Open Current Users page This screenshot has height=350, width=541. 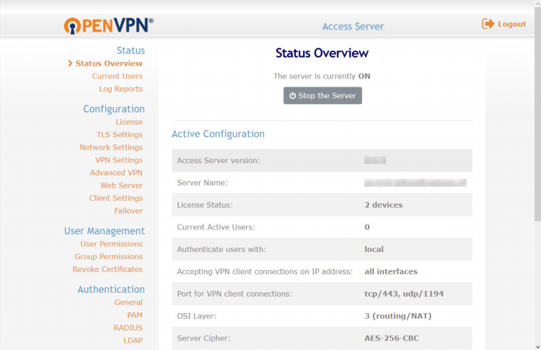point(118,76)
